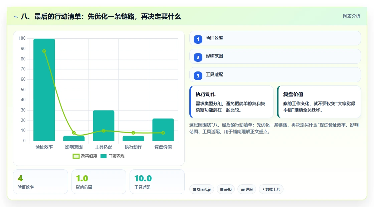Open the 执行动作 card
This screenshot has width=374, height=207.
pos(231,102)
